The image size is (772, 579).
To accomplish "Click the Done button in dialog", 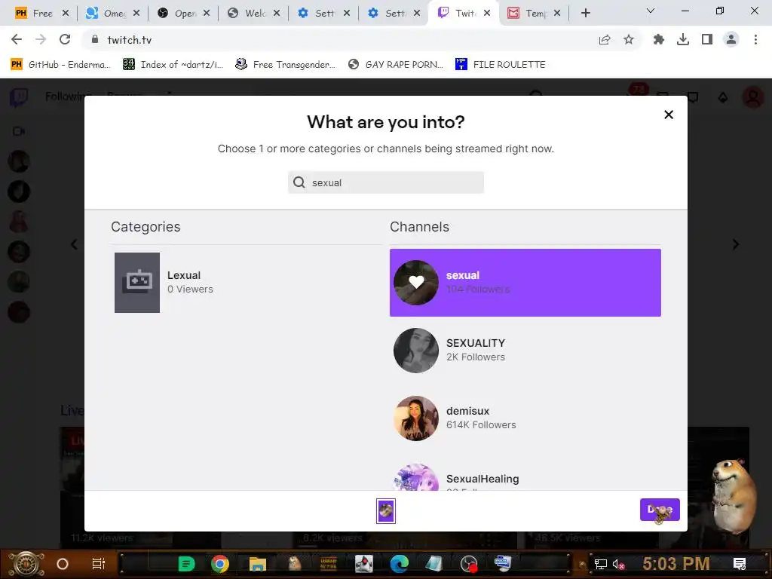I will click(x=659, y=510).
